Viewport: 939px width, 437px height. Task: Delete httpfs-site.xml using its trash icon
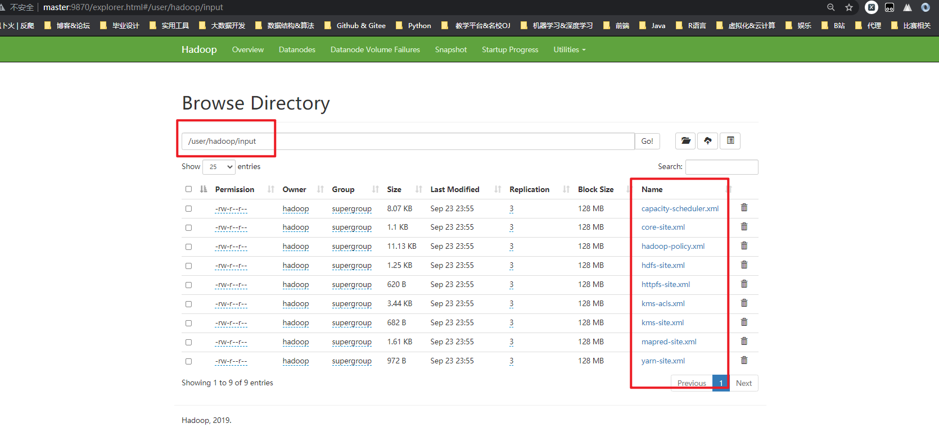[744, 284]
